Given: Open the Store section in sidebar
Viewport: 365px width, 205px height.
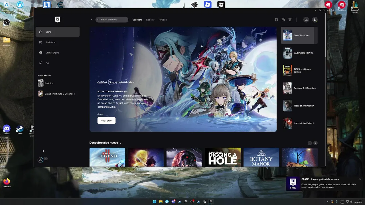Looking at the screenshot, I should click(x=58, y=32).
